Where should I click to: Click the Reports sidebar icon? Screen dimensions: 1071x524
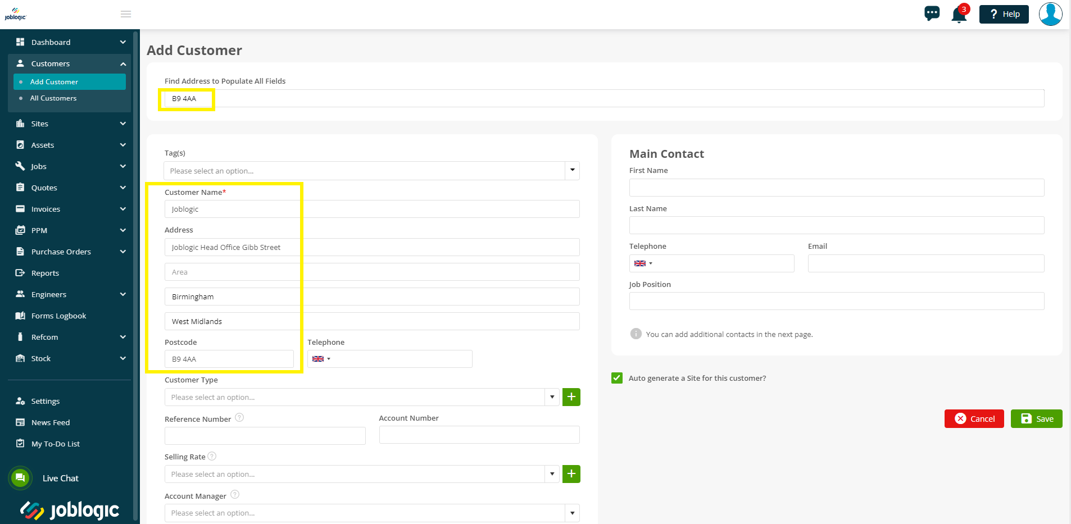coord(20,273)
